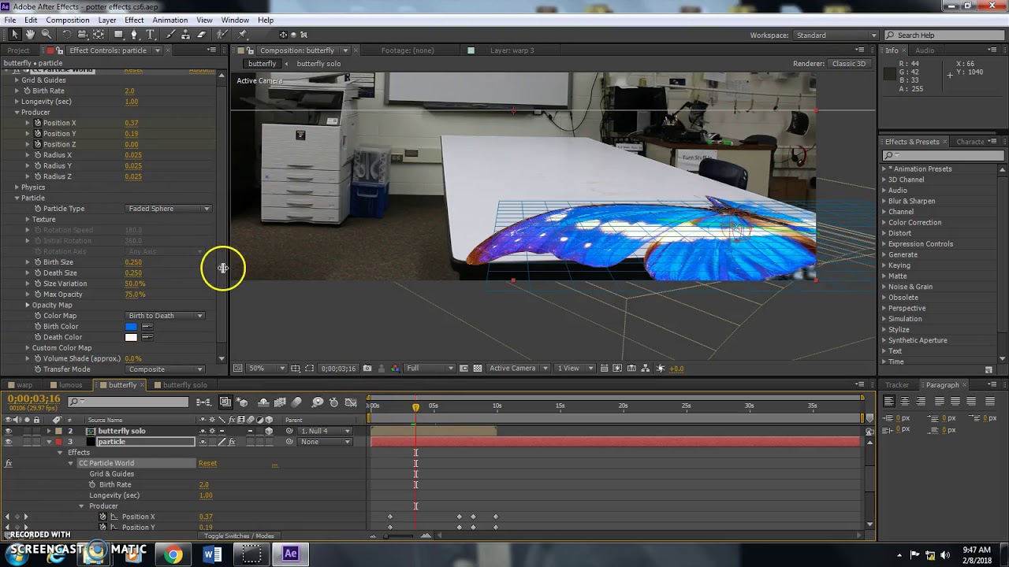
Task: Open the Active Camera view dropdown
Action: tap(518, 368)
